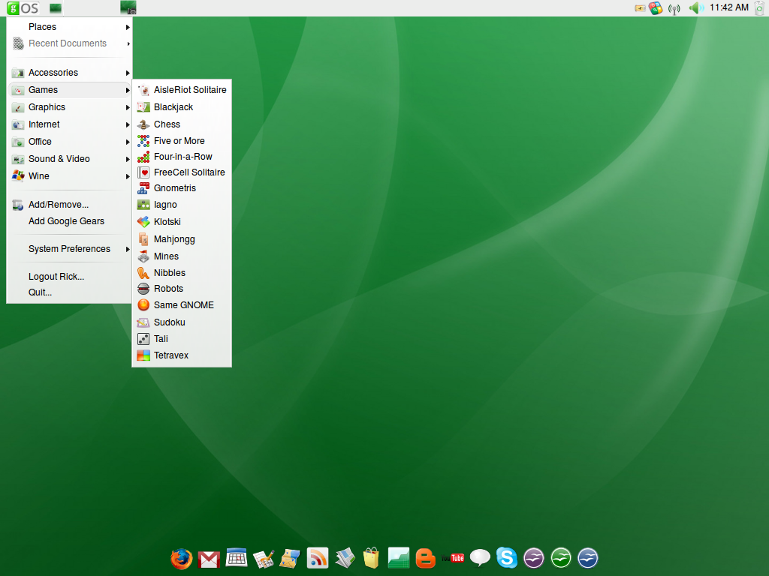Screen dimensions: 769x576
Task: Start the Iagno game
Action: (182, 205)
